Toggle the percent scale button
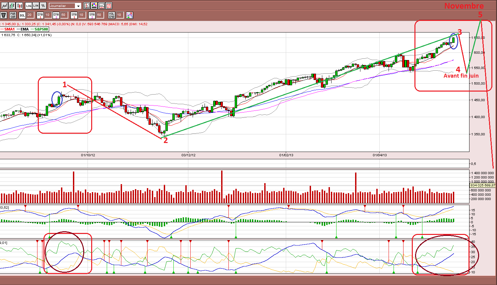Screen dimensions: 497x285 point(43,6)
